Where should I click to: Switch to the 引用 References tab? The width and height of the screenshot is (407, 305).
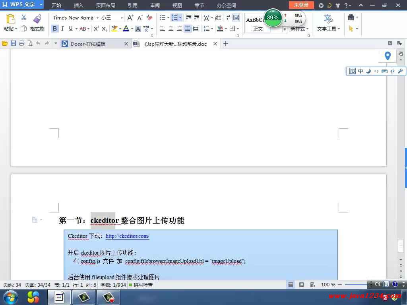click(133, 5)
